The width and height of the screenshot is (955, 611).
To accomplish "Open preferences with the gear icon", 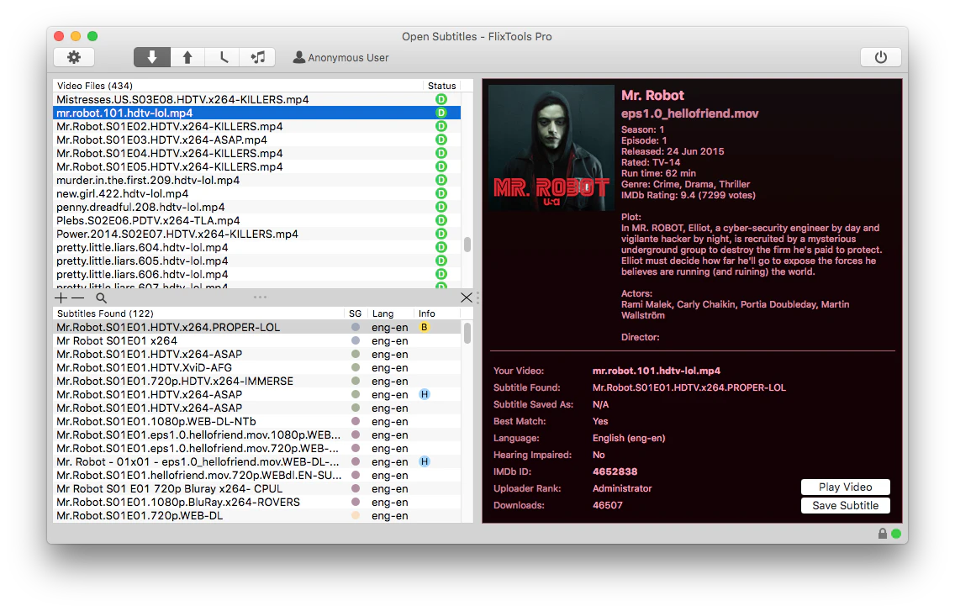I will pos(74,57).
